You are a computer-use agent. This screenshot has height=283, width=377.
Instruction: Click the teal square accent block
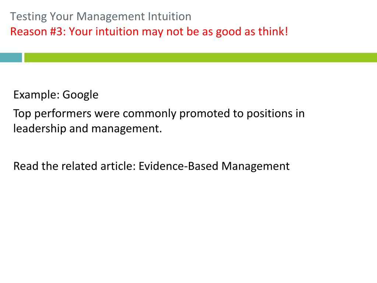point(11,57)
